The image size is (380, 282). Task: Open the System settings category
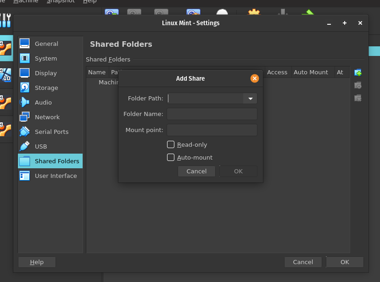click(50, 58)
